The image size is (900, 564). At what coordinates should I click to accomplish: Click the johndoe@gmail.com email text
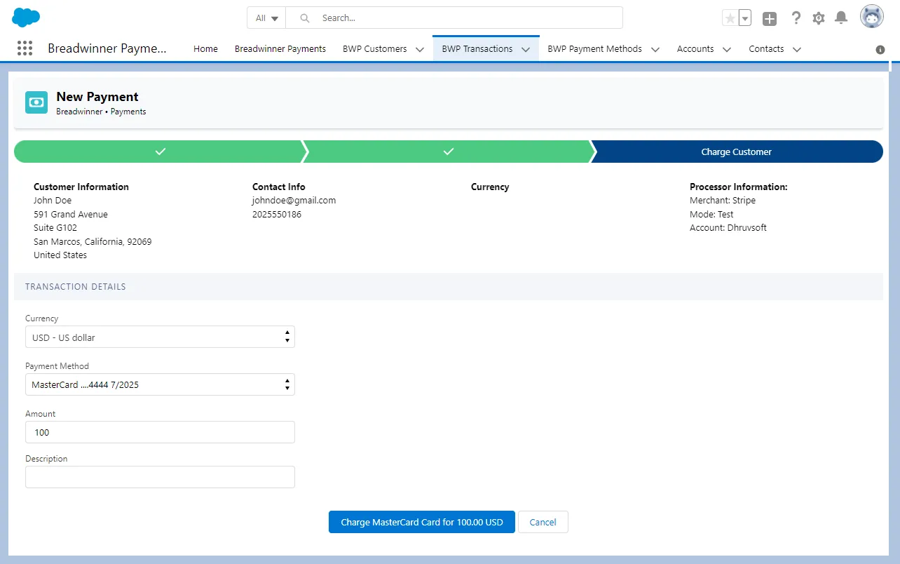294,201
